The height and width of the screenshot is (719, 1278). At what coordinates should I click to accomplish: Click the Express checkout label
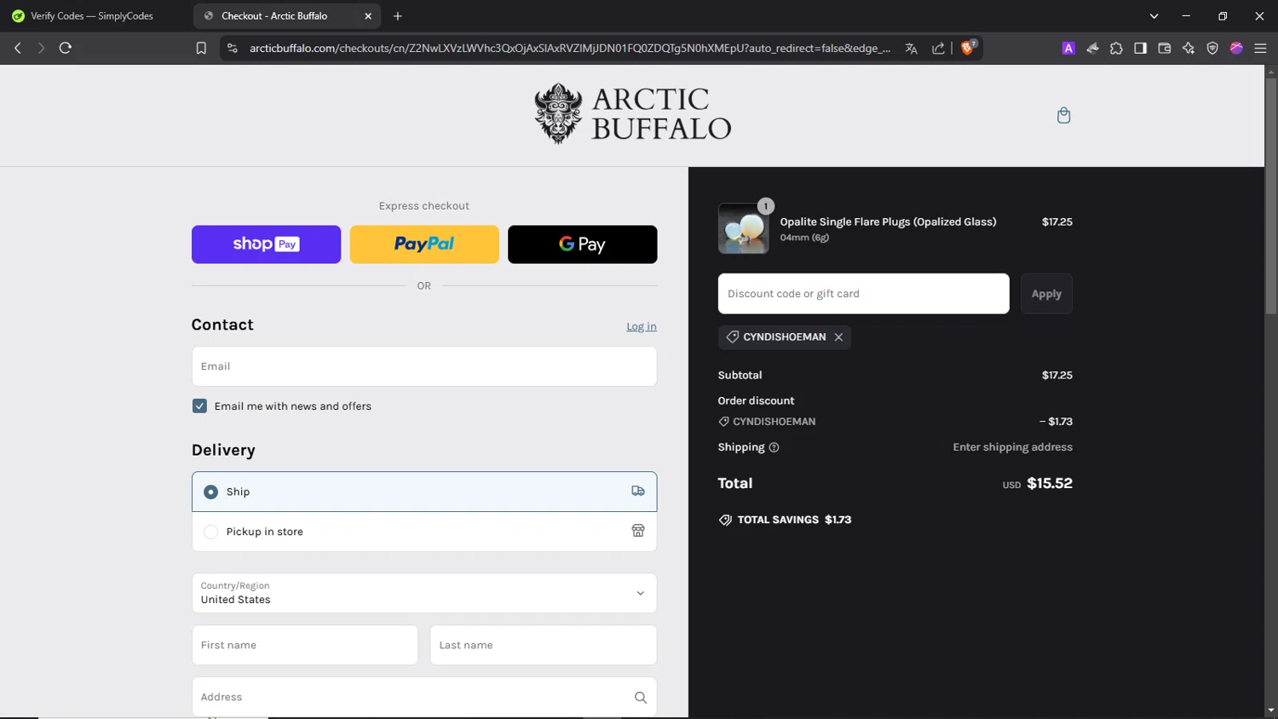point(424,206)
